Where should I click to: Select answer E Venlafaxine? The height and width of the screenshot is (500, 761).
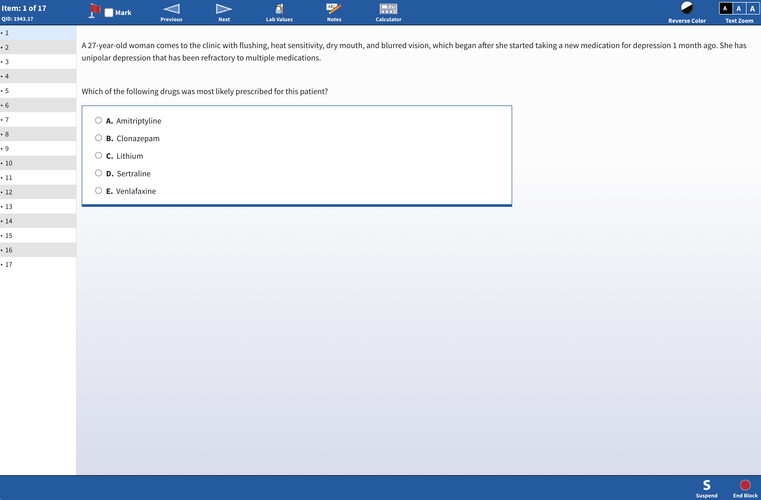click(99, 191)
